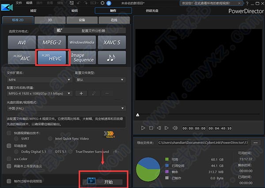Click the 开始 start production button
The height and width of the screenshot is (188, 265).
(102, 181)
